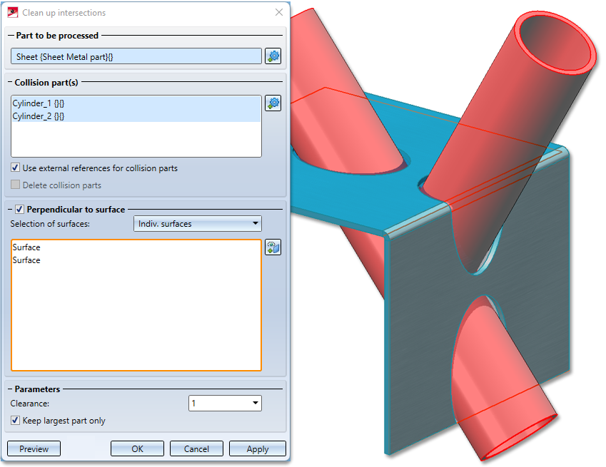
Task: Open the Selection of surfaces dropdown
Action: tap(198, 224)
